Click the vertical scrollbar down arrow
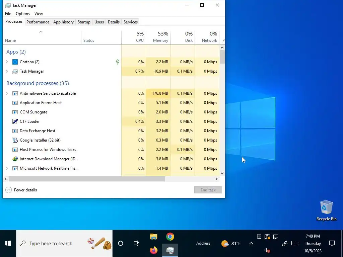Image resolution: width=343 pixels, height=257 pixels. (x=222, y=173)
